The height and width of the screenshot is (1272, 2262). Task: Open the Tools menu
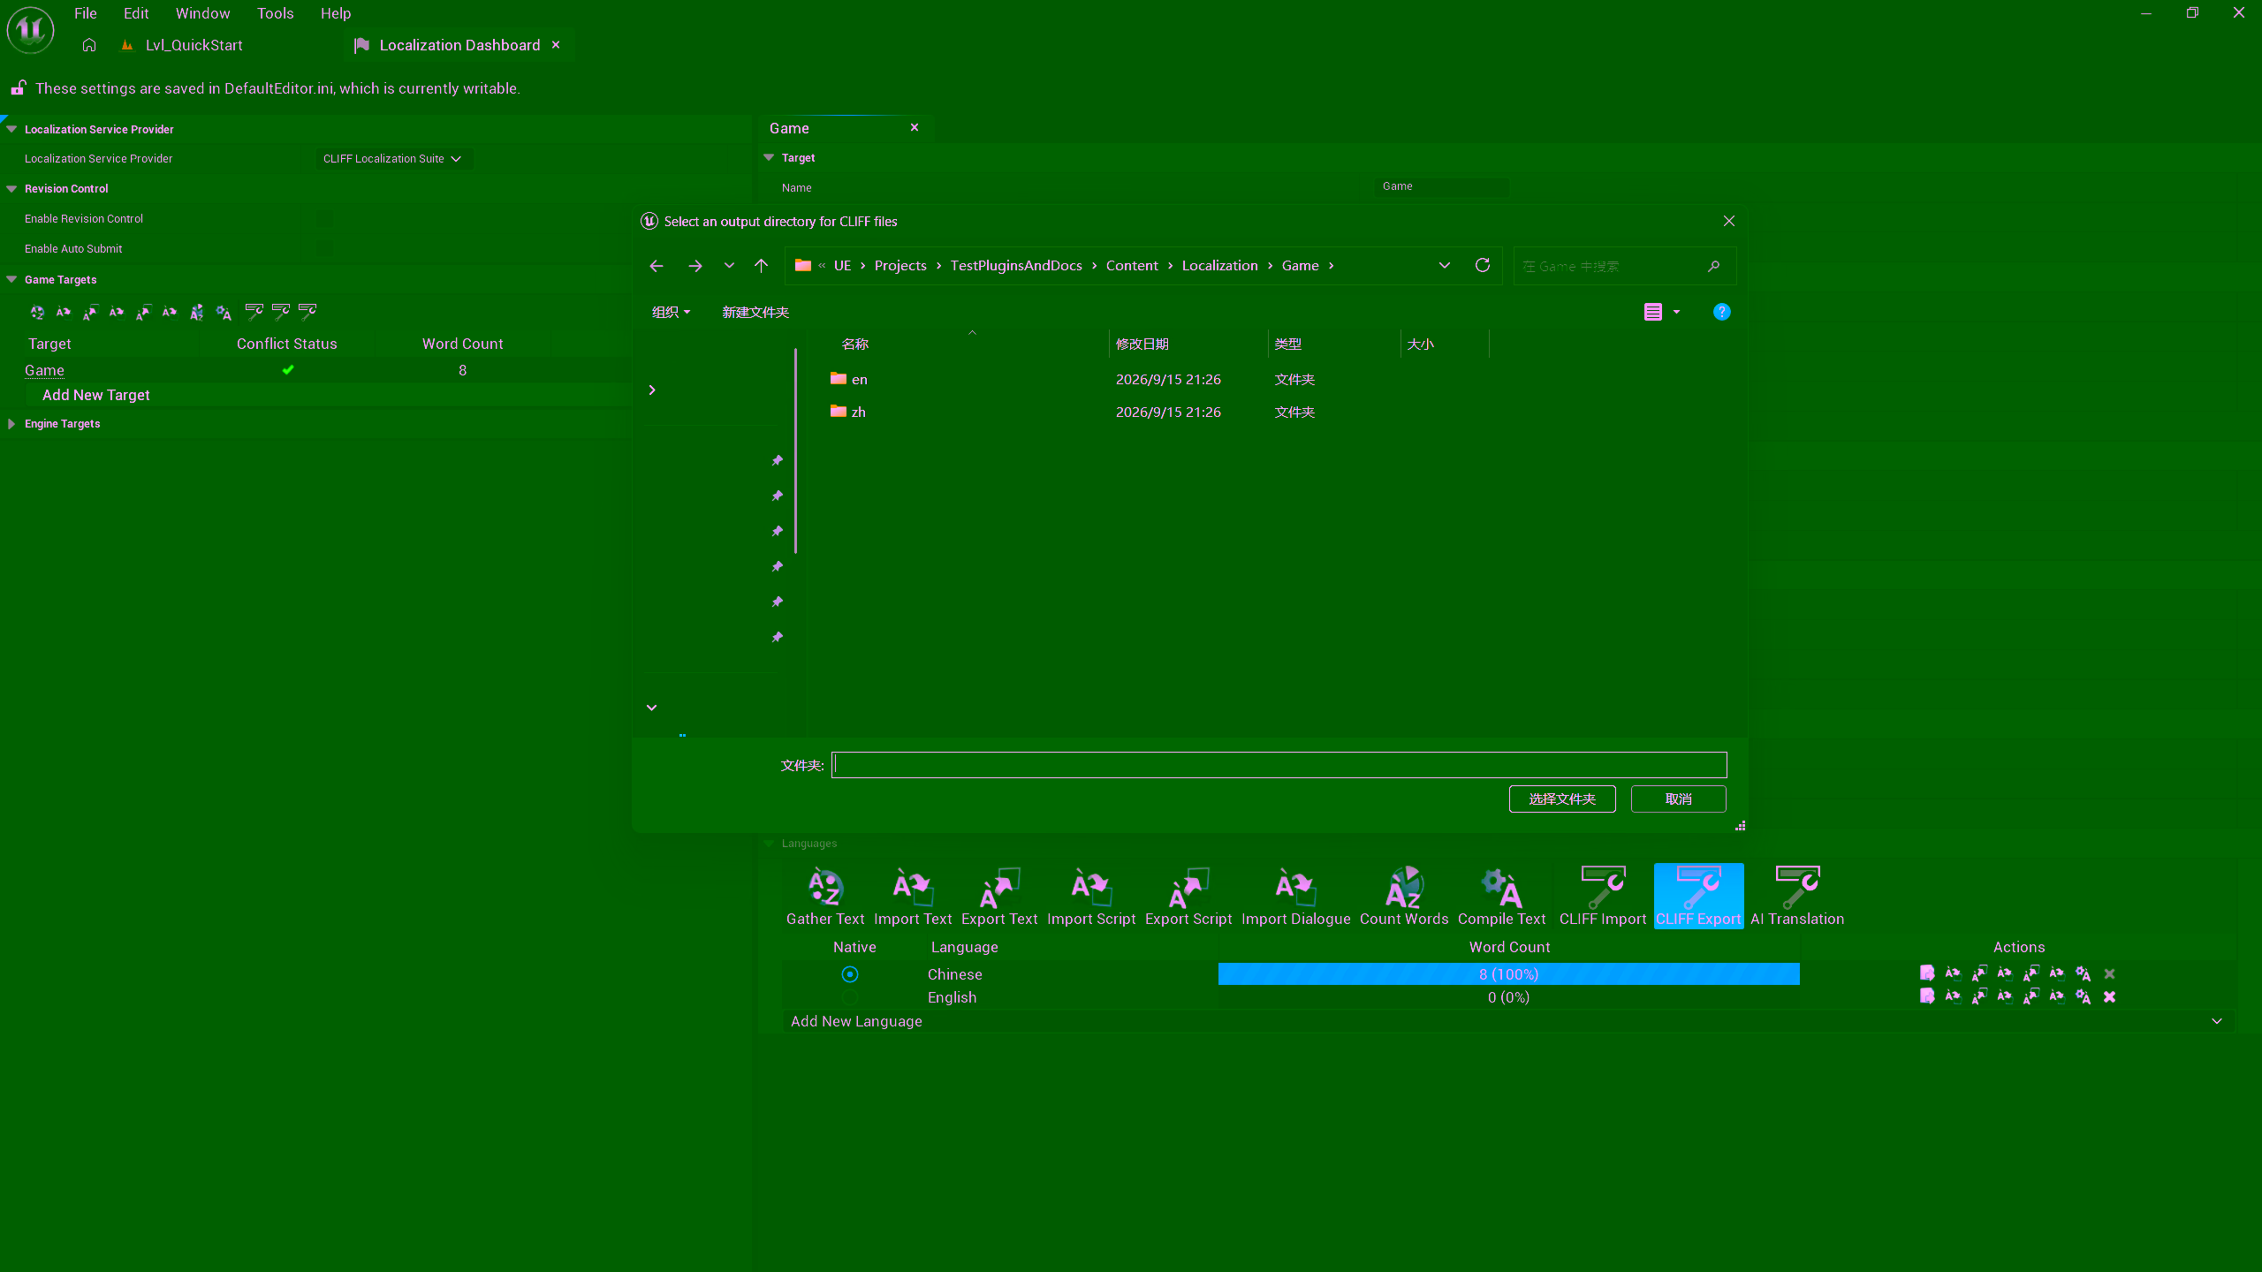pos(275,13)
